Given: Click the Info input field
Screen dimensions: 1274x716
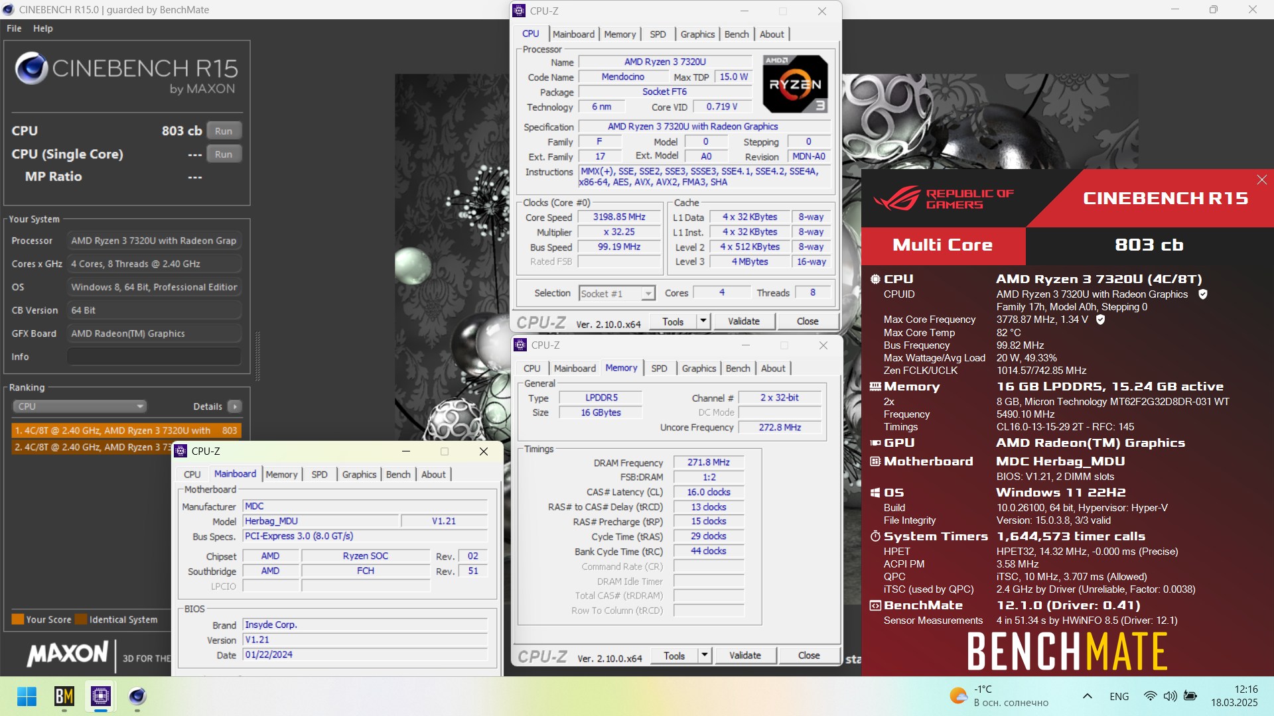Looking at the screenshot, I should tap(154, 357).
